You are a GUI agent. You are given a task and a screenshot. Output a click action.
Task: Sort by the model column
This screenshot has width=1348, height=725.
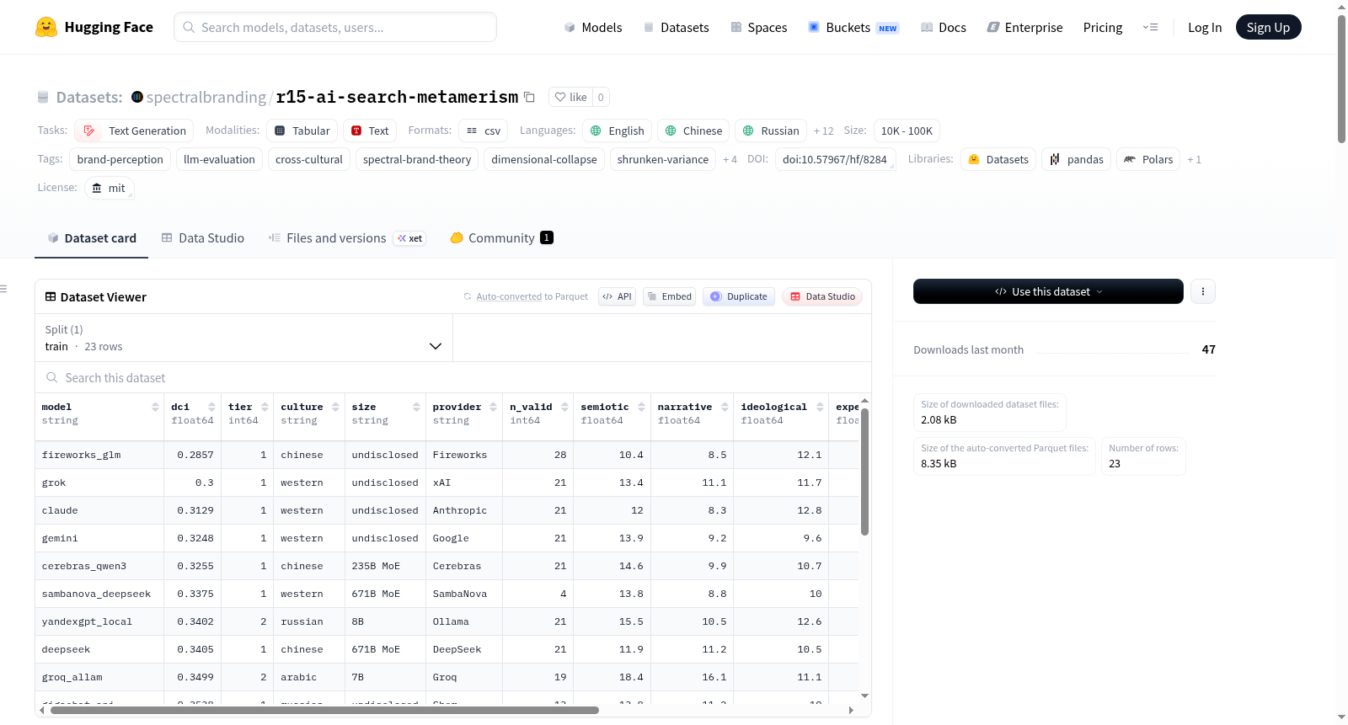155,407
